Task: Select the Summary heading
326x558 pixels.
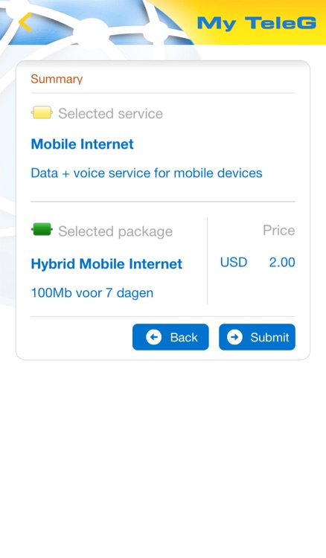Action: 57,79
